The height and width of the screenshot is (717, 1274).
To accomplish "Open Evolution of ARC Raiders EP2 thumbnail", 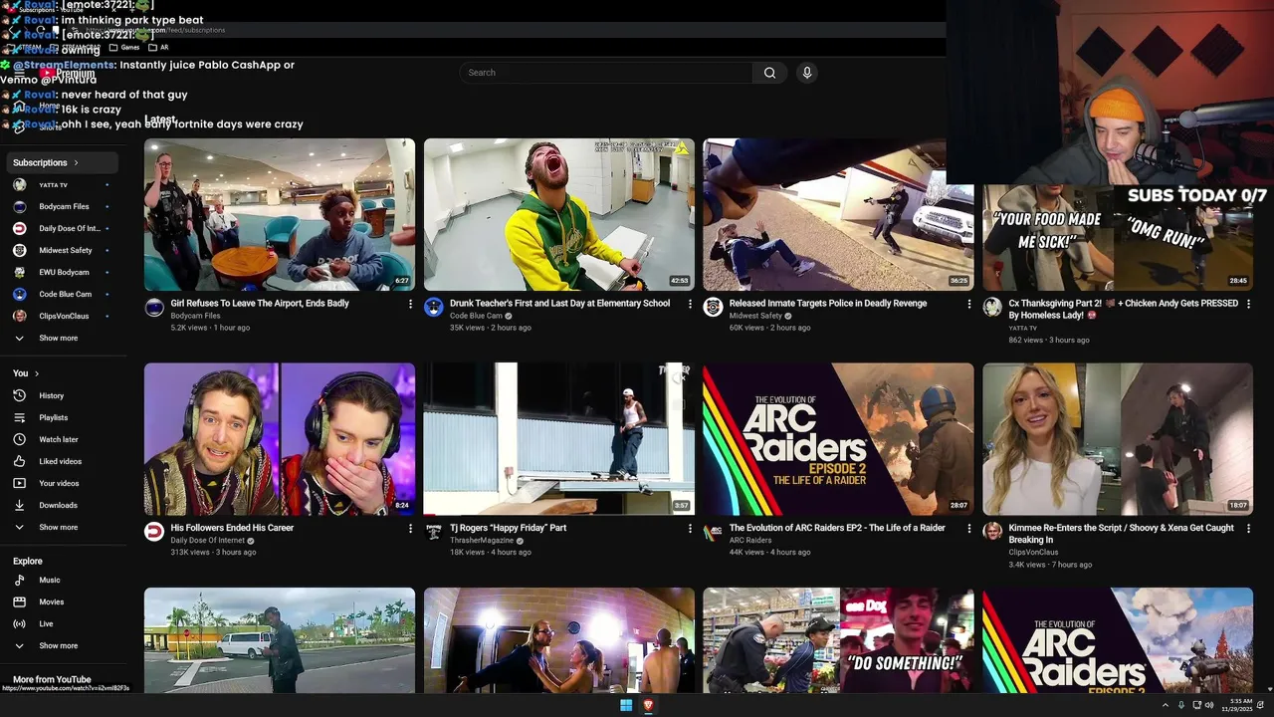I will click(x=838, y=439).
